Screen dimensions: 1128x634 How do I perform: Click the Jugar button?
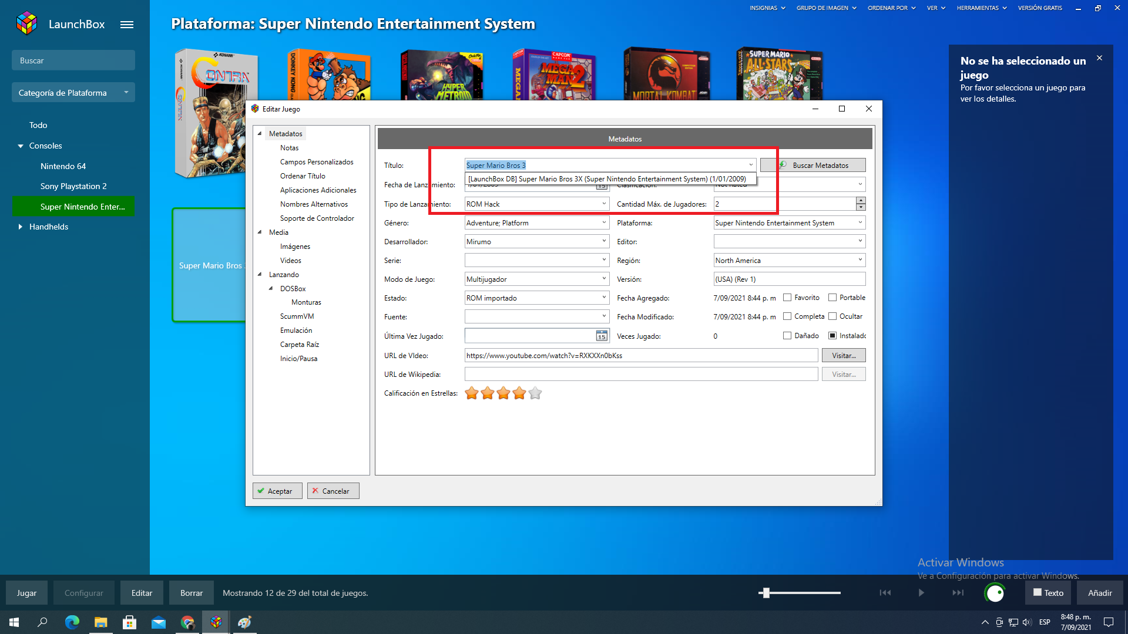click(26, 593)
